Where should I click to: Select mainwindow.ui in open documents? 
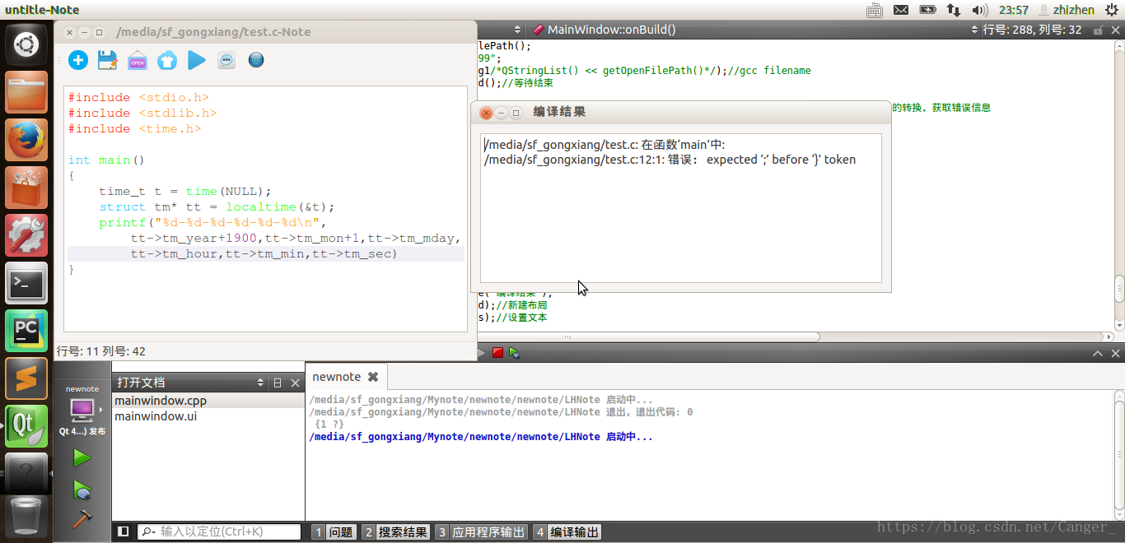[x=156, y=416]
